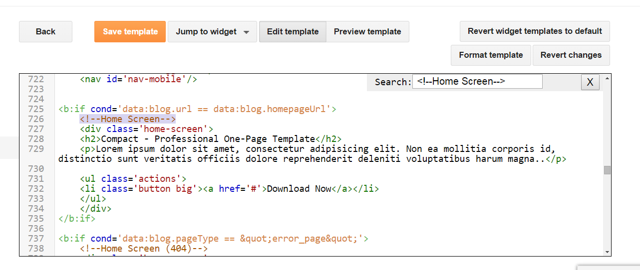
Task: Click the editor scrollbar up arrow
Action: tap(607, 79)
